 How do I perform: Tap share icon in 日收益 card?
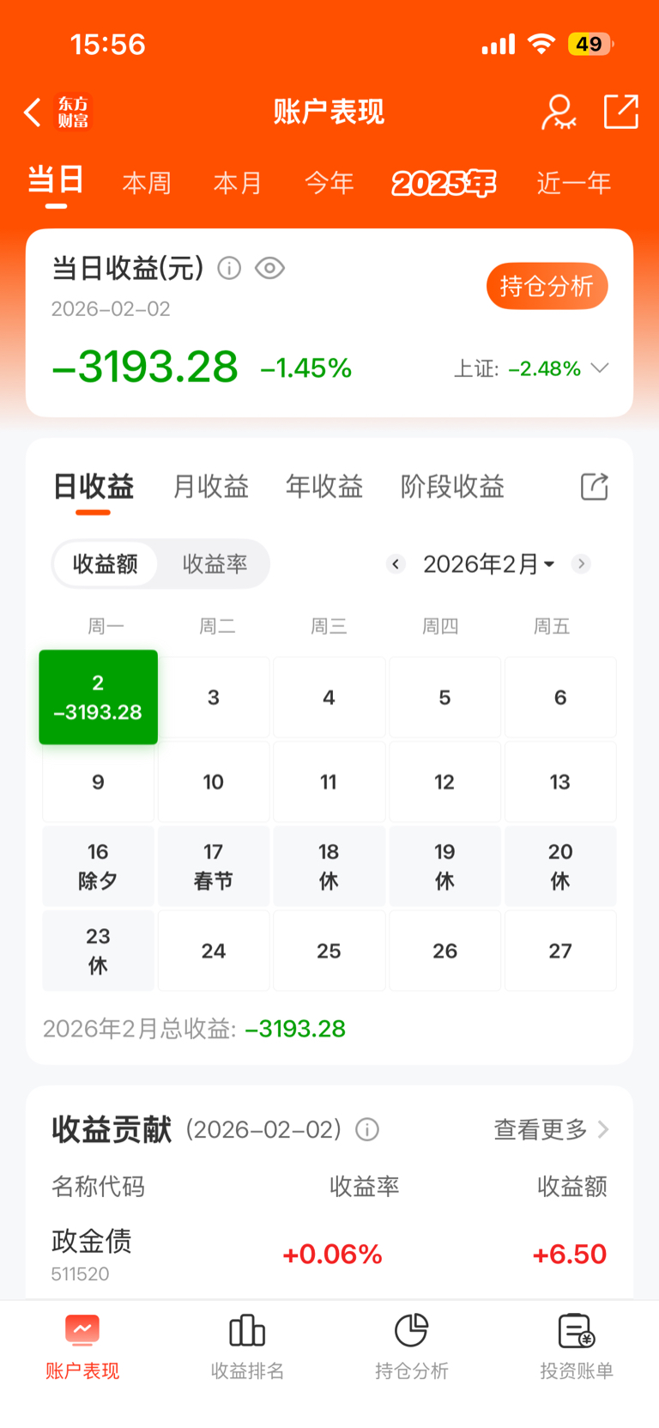[594, 486]
